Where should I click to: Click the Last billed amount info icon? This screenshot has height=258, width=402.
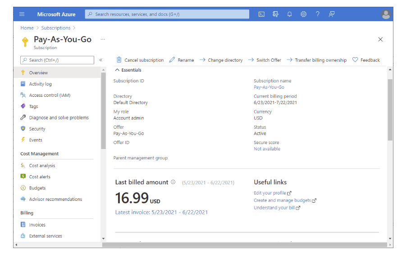click(174, 182)
